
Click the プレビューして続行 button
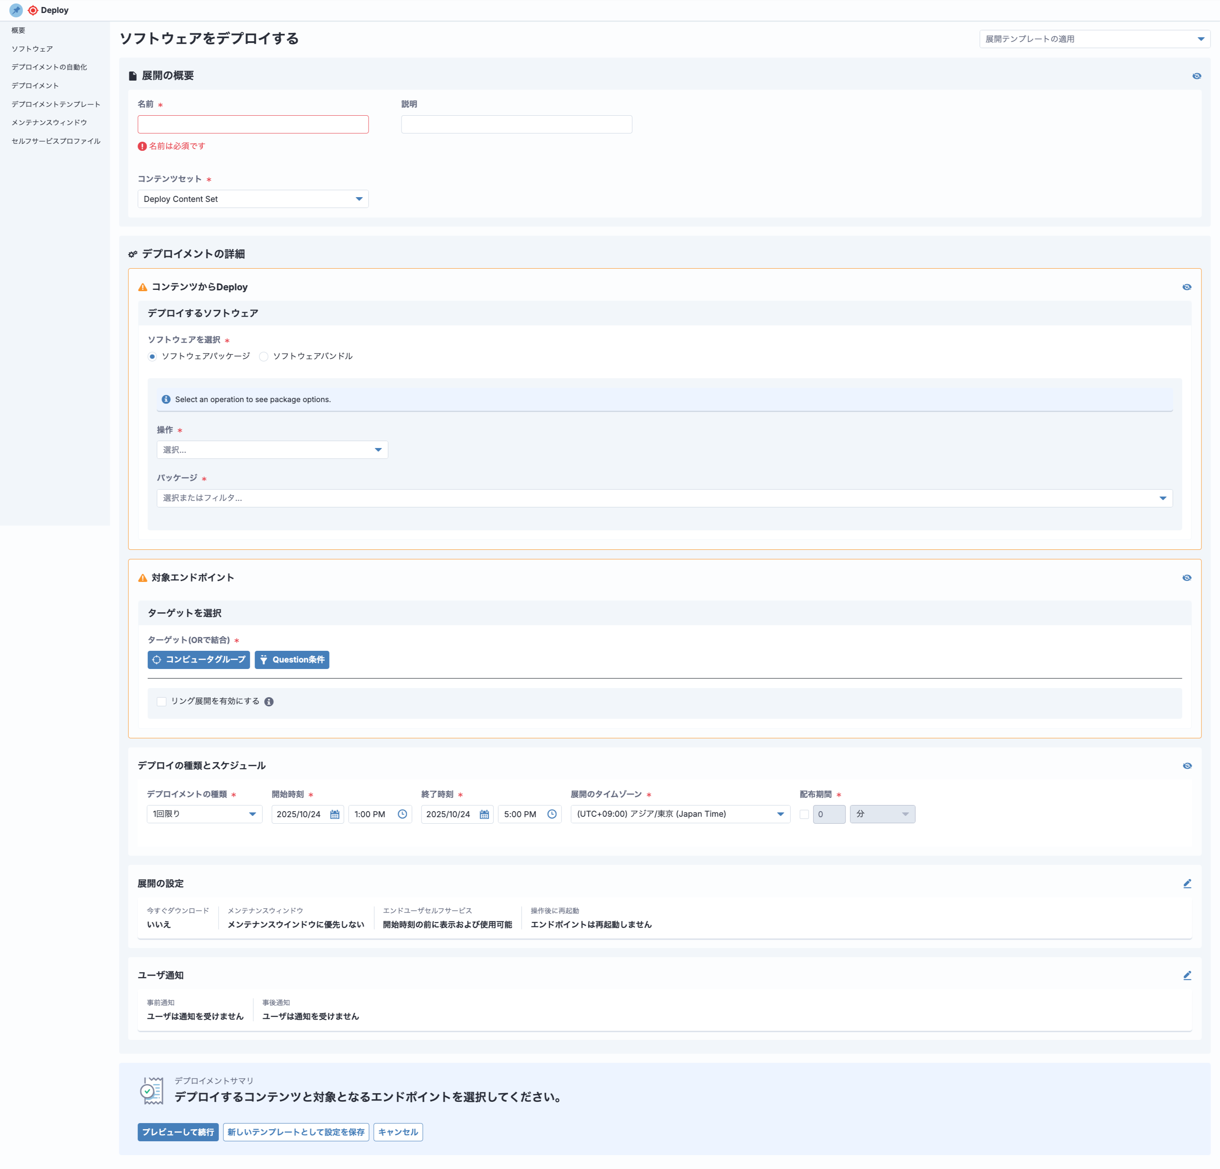tap(178, 1132)
